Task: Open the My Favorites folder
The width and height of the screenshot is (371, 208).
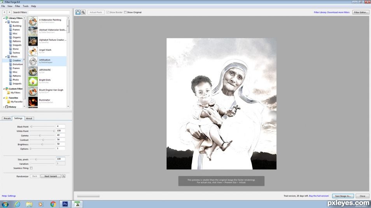Action: 17,102
